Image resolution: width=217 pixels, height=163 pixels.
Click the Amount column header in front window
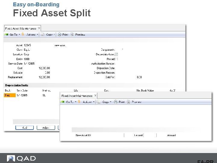pyautogui.click(x=171, y=135)
